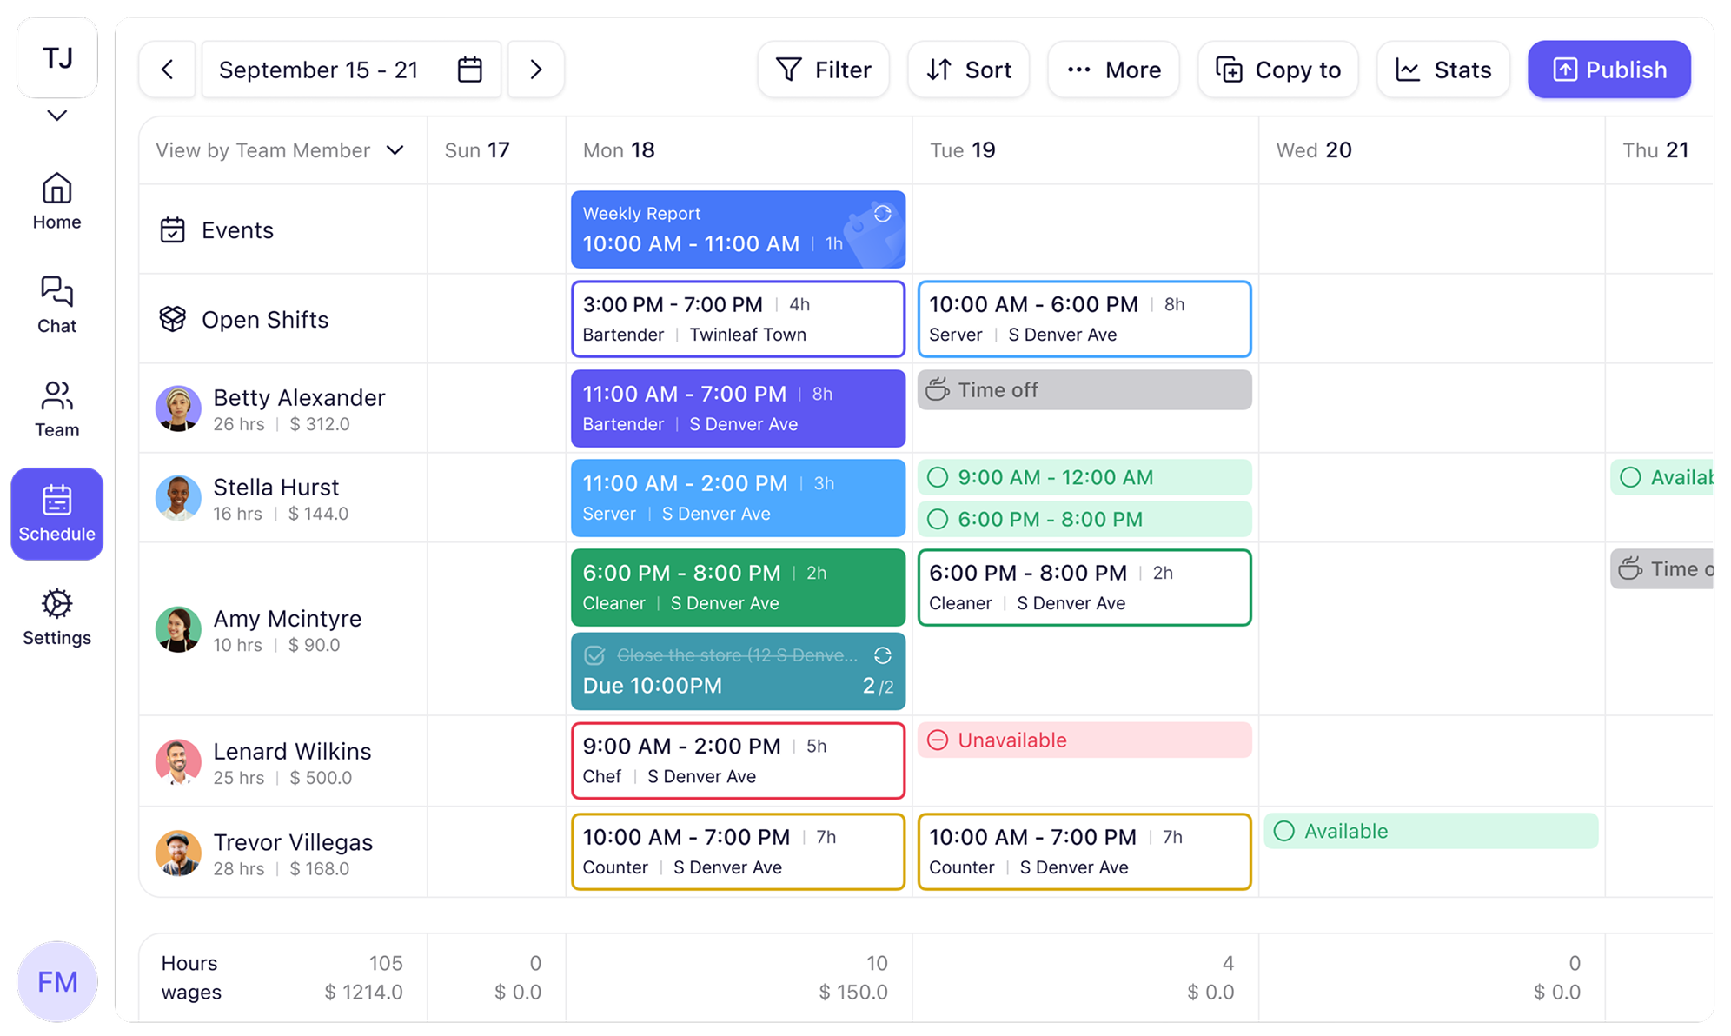Toggle the Close the store task checkbox
Image resolution: width=1731 pixels, height=1036 pixels.
594,655
